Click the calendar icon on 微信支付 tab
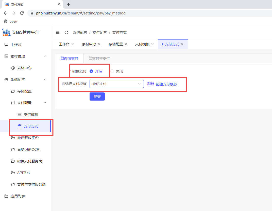272x211 pixels. click(x=62, y=58)
